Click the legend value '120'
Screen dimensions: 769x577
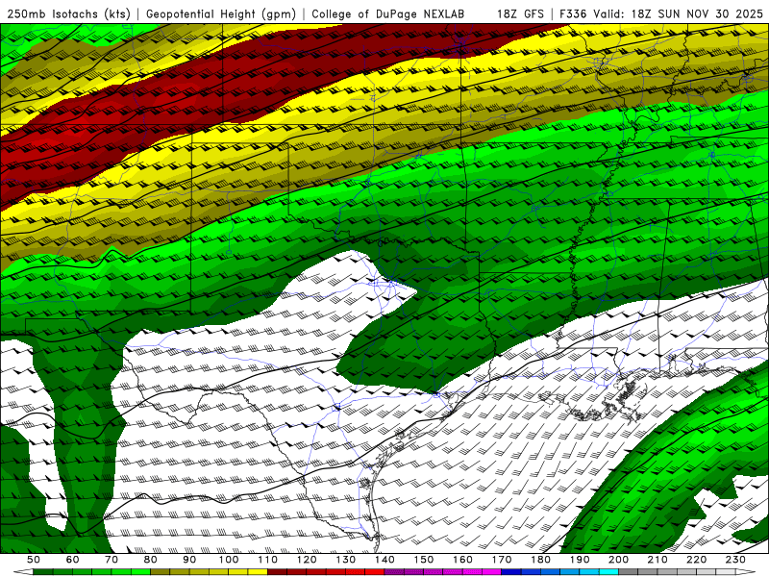[x=307, y=560]
